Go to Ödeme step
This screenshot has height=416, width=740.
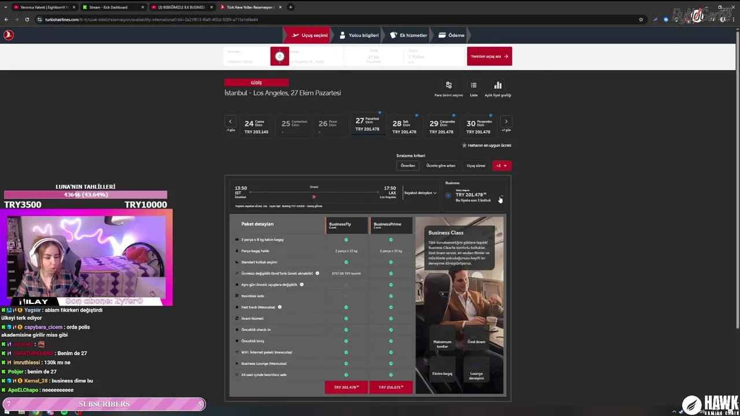(452, 35)
